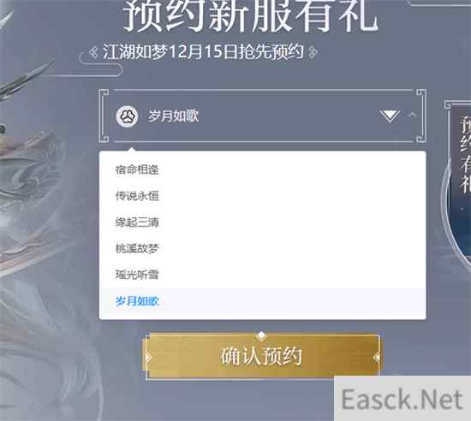Click the round server emblem icon
Screen dimensions: 471x421
click(127, 116)
